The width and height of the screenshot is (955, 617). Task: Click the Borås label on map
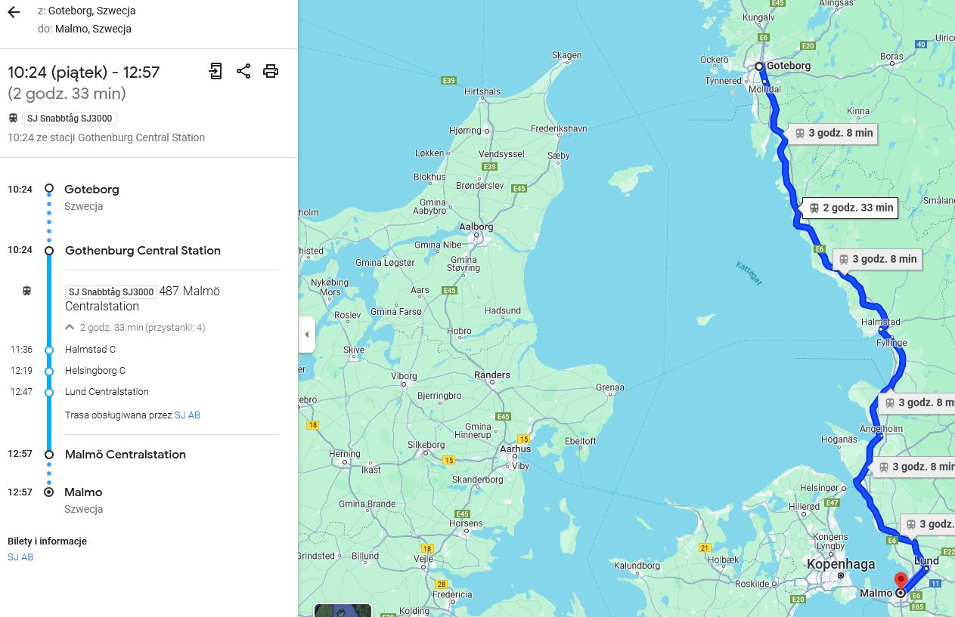pos(891,57)
